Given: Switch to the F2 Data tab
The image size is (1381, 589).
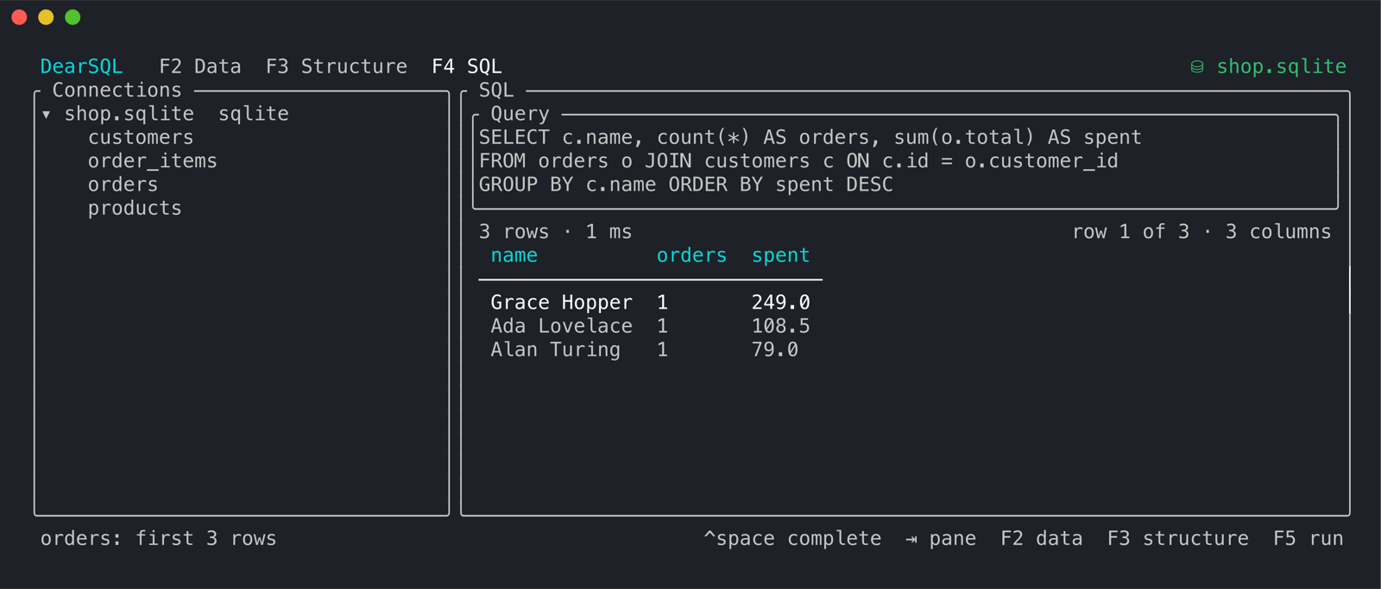Looking at the screenshot, I should click(x=200, y=66).
